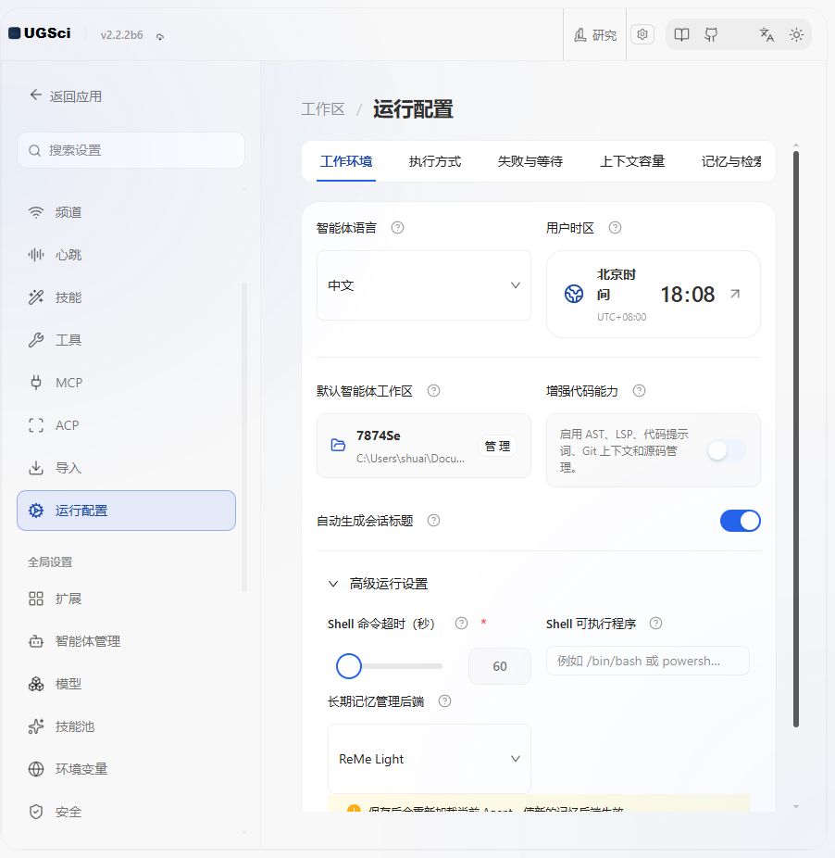The height and width of the screenshot is (858, 835).
Task: Click the ACP bracket icon
Action: tap(36, 425)
